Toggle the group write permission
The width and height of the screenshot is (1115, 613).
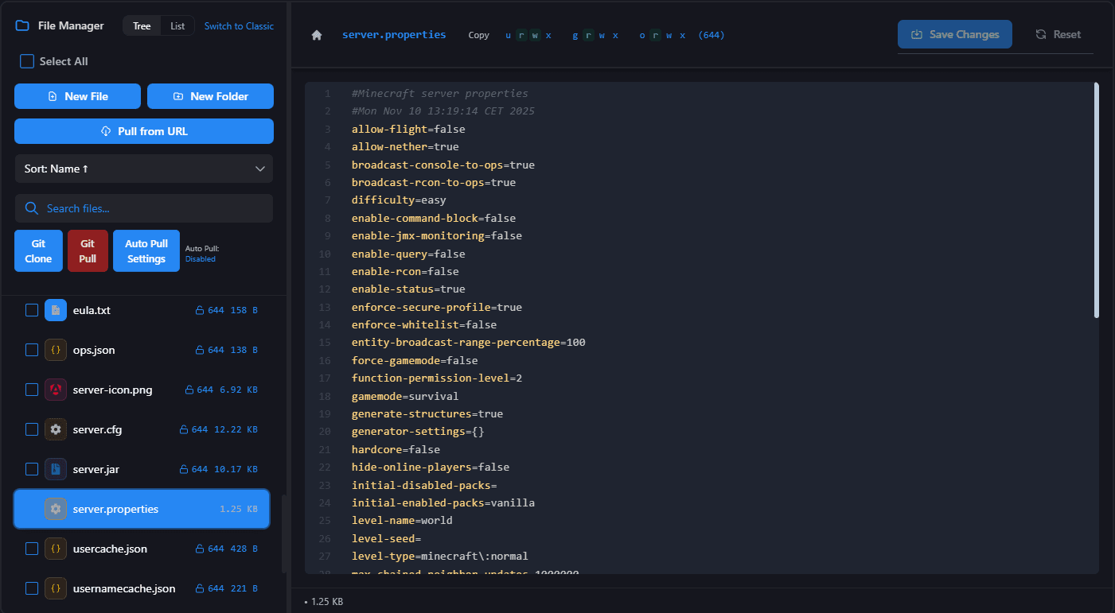point(602,35)
